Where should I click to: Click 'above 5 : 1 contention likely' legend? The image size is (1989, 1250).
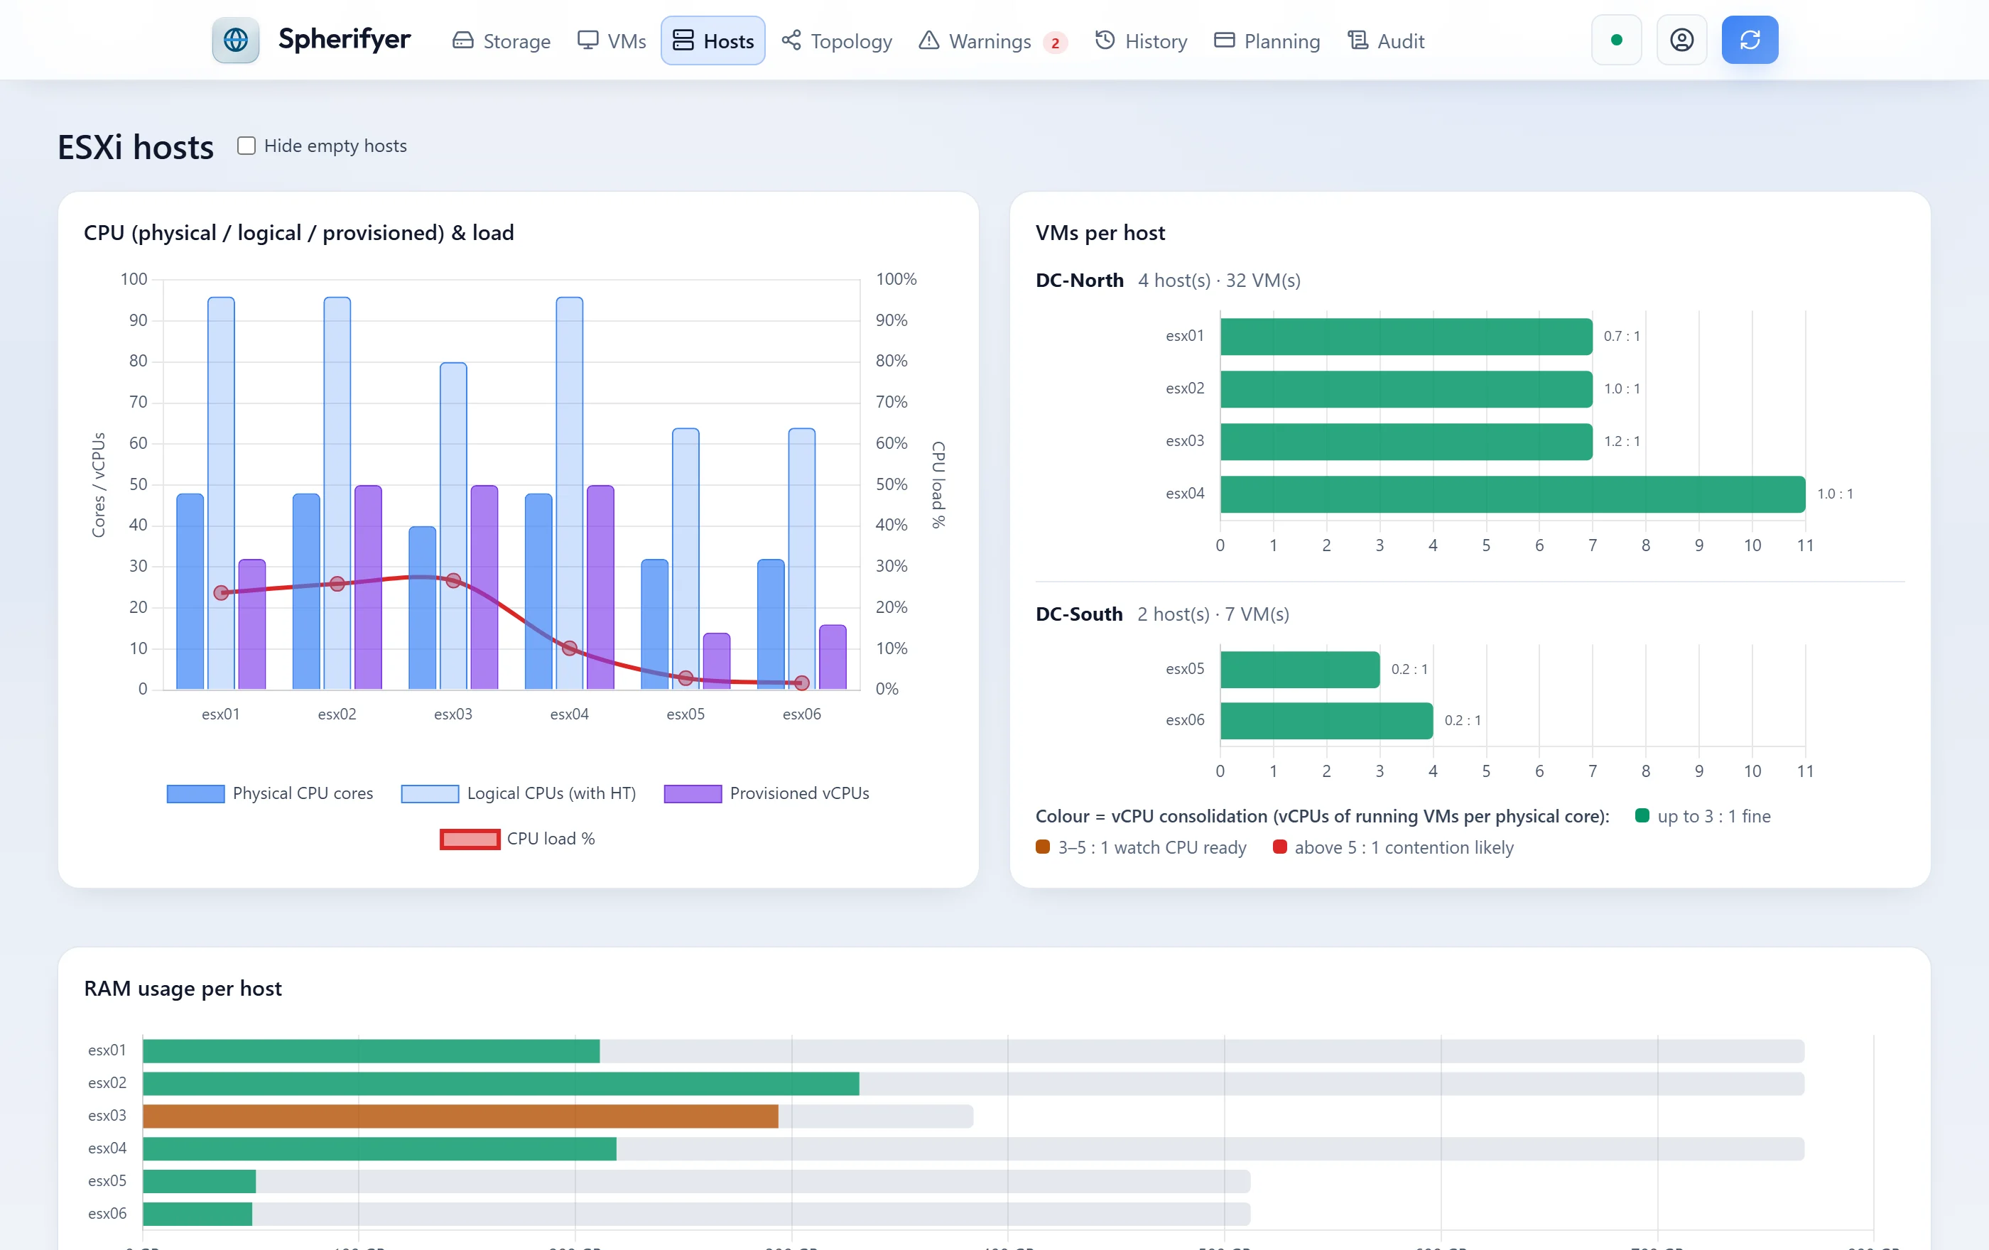point(1394,848)
